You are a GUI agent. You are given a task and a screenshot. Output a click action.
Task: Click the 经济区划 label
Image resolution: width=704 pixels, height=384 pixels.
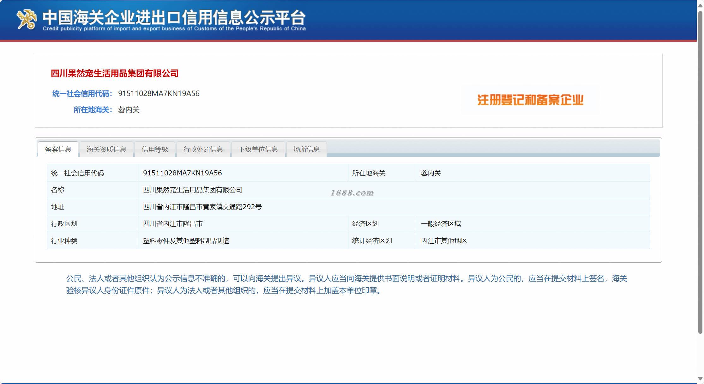tap(365, 223)
